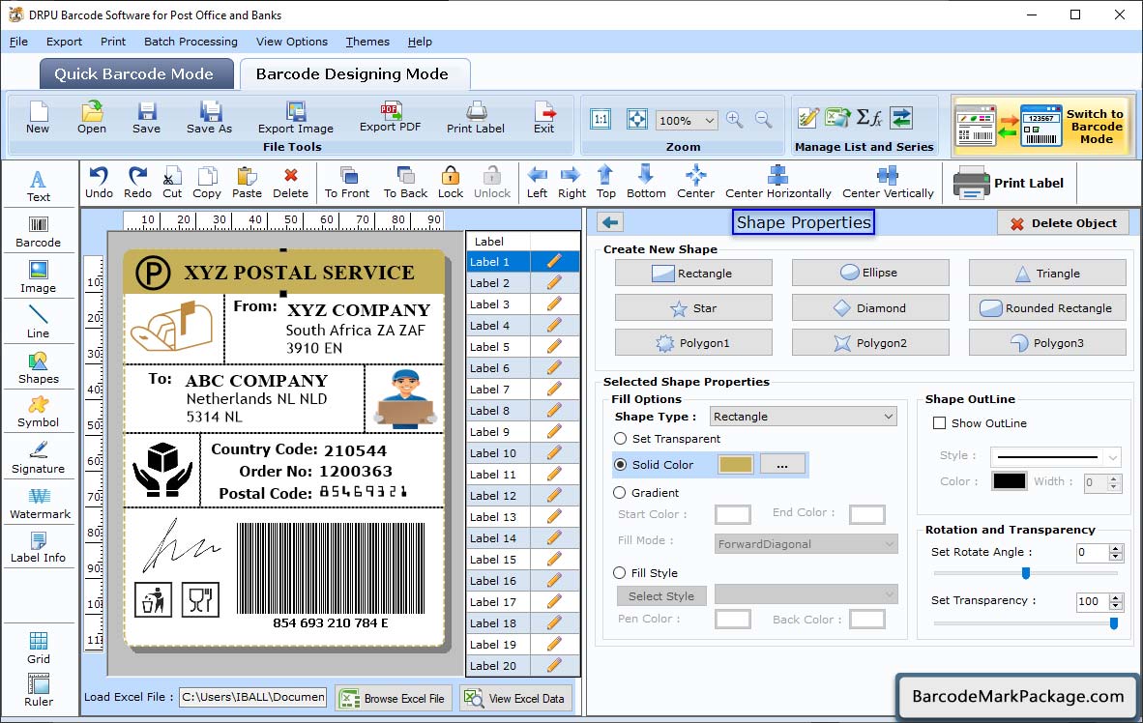Add a Barcode from the side panel
Viewport: 1143px width, 723px height.
(39, 233)
